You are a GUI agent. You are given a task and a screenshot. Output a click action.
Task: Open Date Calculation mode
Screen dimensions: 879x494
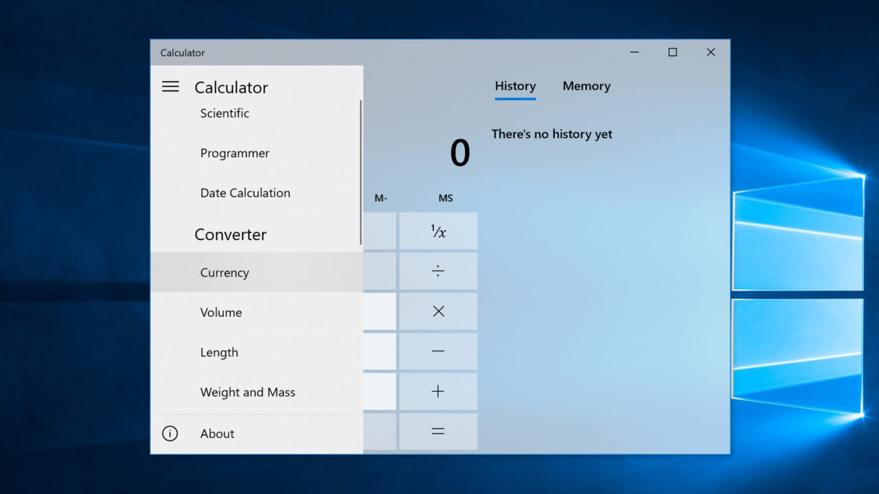click(x=256, y=193)
